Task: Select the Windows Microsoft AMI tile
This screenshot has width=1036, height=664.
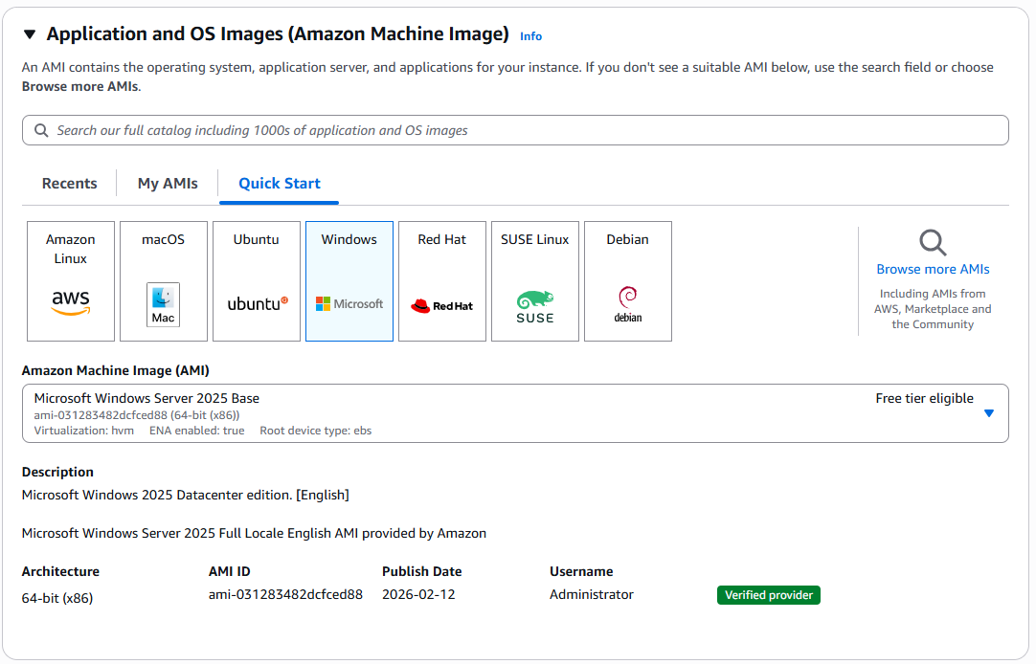Action: [x=349, y=281]
